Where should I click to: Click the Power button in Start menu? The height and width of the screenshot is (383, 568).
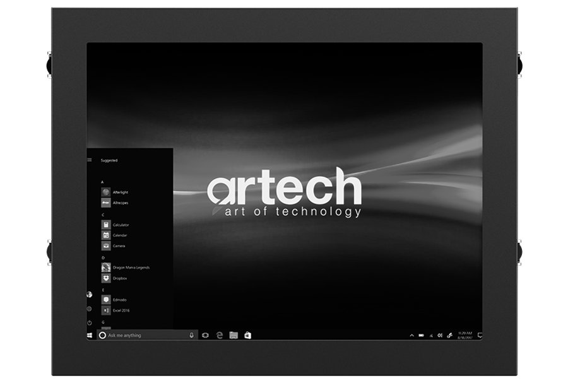90,322
